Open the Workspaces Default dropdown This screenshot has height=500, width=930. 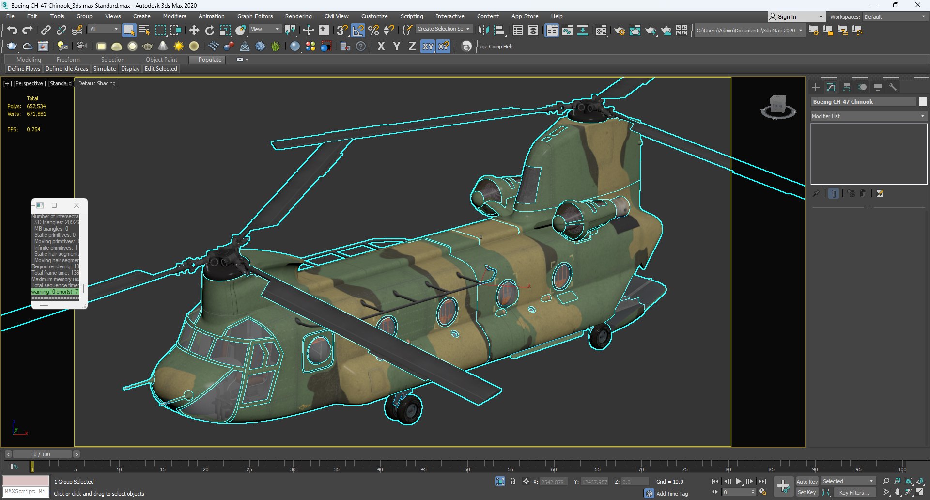pyautogui.click(x=895, y=17)
